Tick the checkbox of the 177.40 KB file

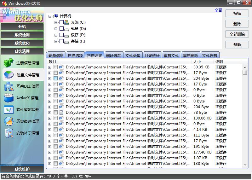click(x=55, y=152)
